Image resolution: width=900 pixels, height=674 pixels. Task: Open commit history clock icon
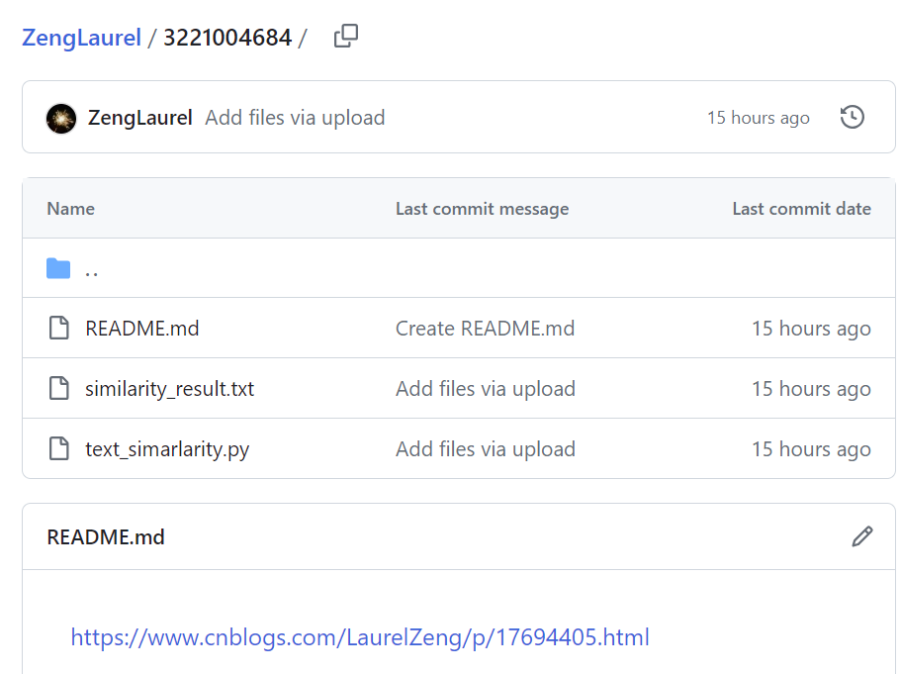[852, 118]
